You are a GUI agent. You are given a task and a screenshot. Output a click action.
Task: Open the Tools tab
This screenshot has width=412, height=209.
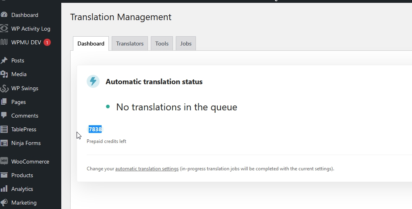coord(162,43)
